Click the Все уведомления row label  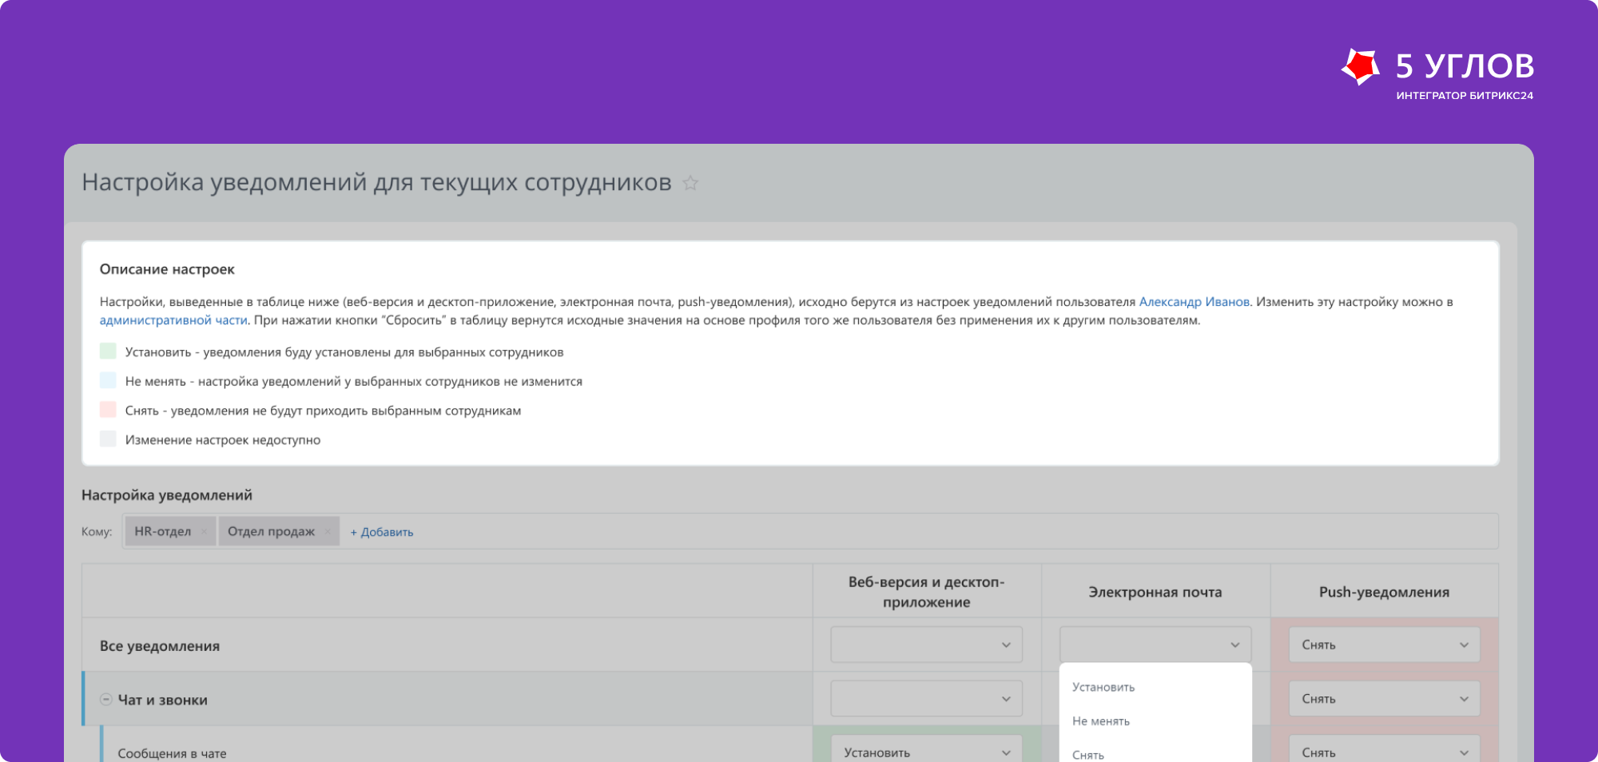click(160, 646)
